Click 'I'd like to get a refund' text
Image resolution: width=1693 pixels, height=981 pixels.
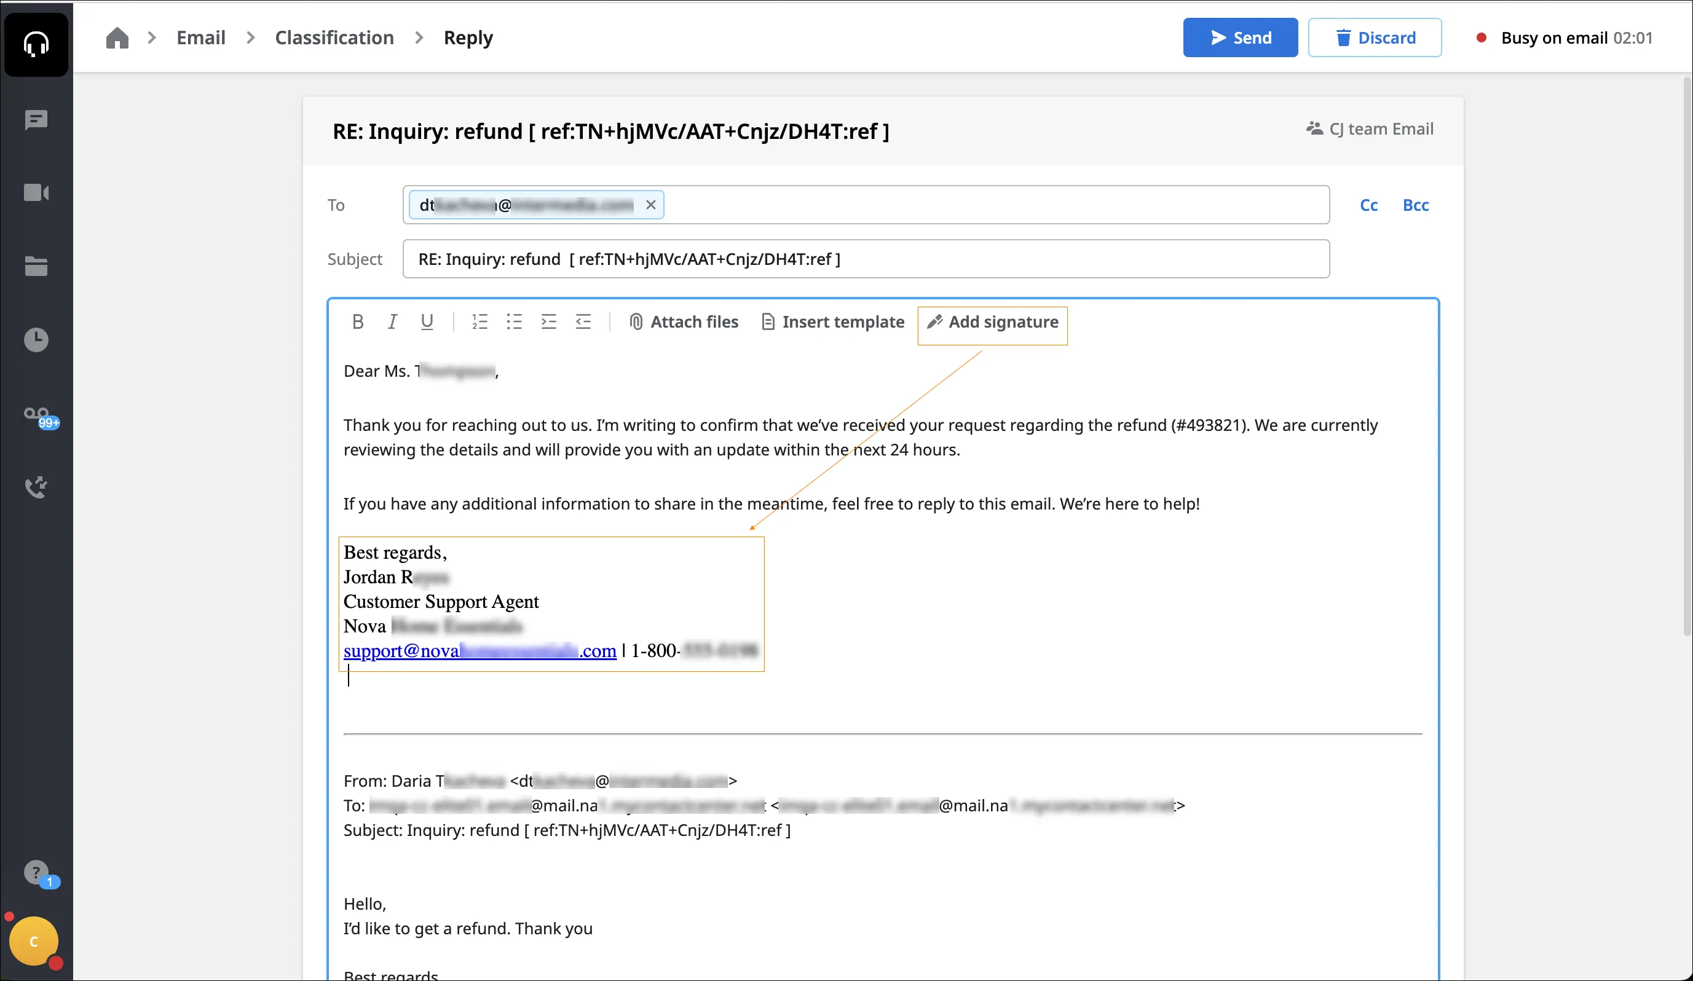468,929
